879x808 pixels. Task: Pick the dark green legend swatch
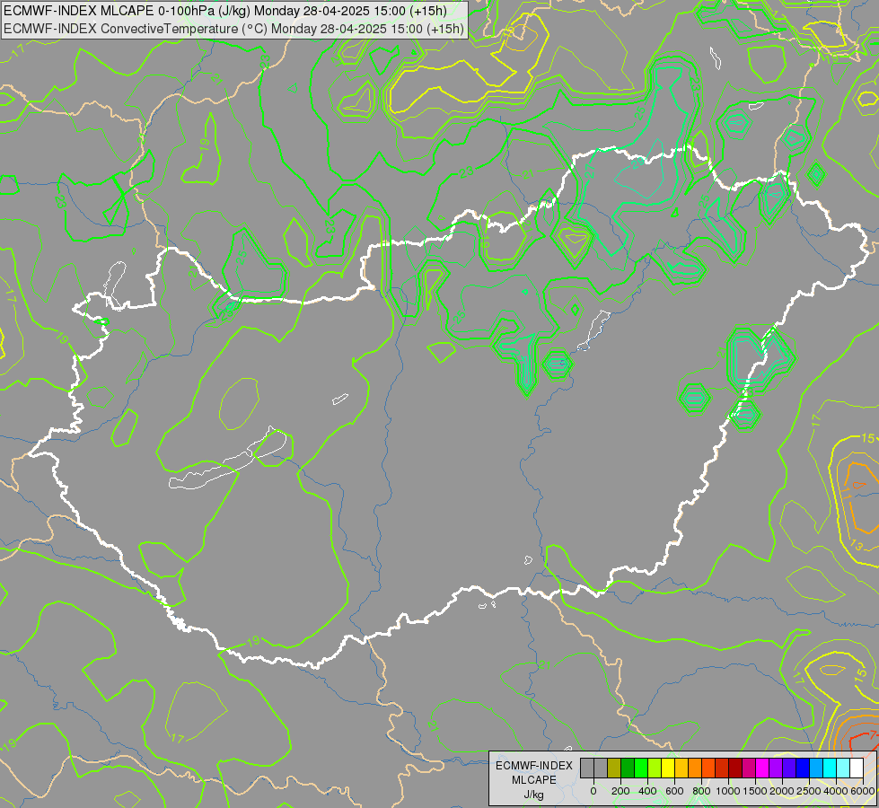pyautogui.click(x=628, y=768)
